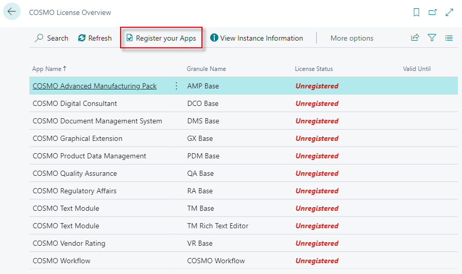Open page in new window icon
The height and width of the screenshot is (274, 462).
433,12
